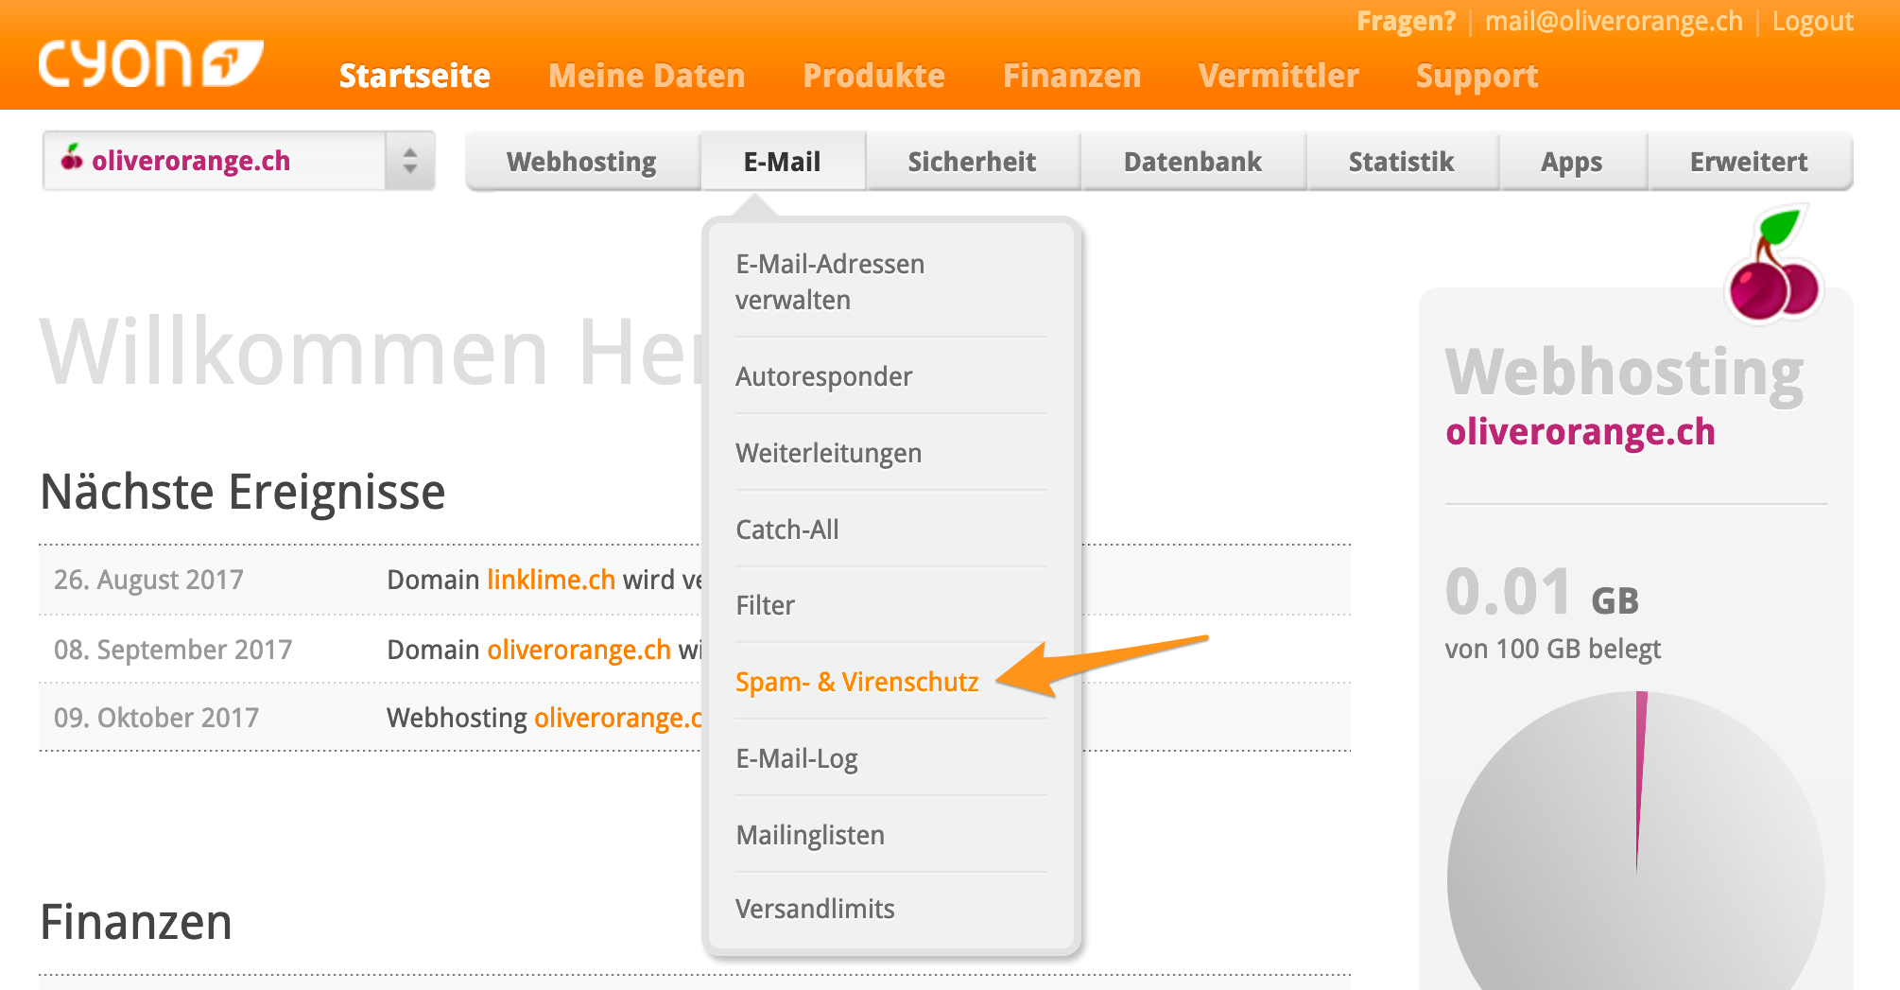1900x990 pixels.
Task: Switch to the Statistik tab
Action: tap(1402, 162)
